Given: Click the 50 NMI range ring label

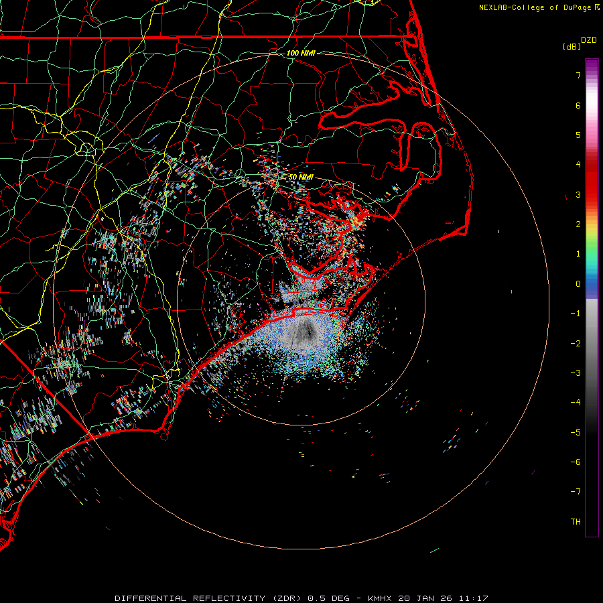Looking at the screenshot, I should (301, 177).
